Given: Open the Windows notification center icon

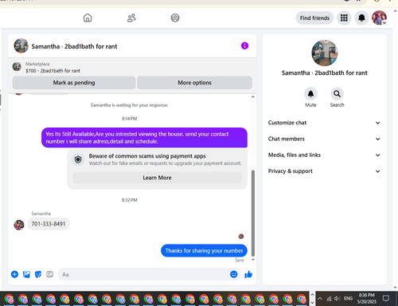Looking at the screenshot, I should point(386,299).
